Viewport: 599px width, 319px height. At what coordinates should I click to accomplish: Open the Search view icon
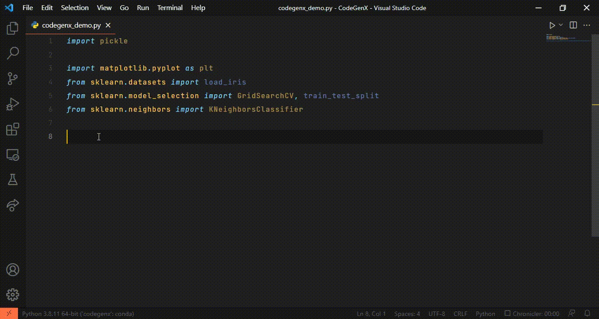coord(13,53)
